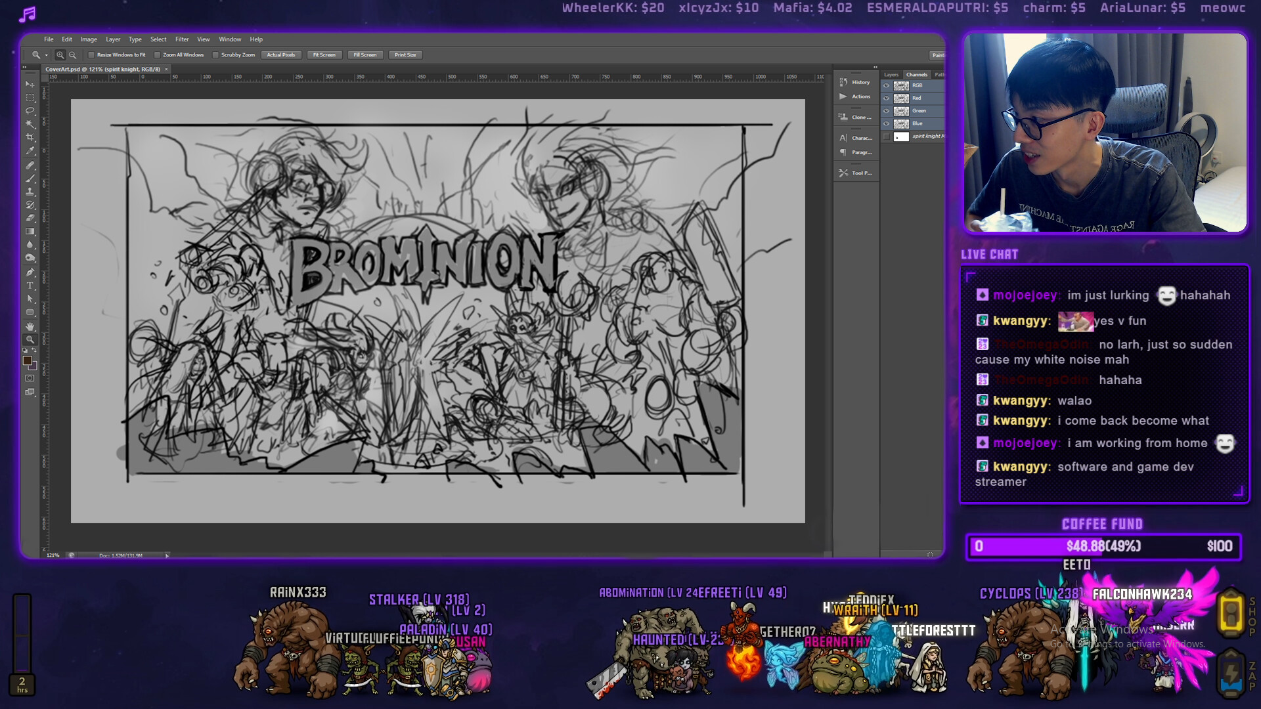Click the Actual Pixels button
This screenshot has height=709, width=1261.
click(281, 55)
